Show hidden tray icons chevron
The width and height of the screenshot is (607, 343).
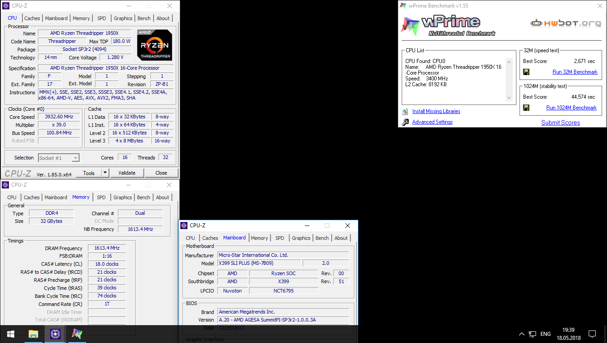pos(521,334)
